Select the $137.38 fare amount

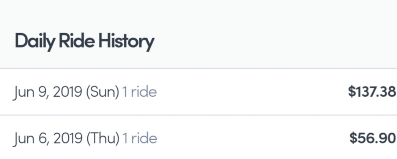[x=372, y=92]
